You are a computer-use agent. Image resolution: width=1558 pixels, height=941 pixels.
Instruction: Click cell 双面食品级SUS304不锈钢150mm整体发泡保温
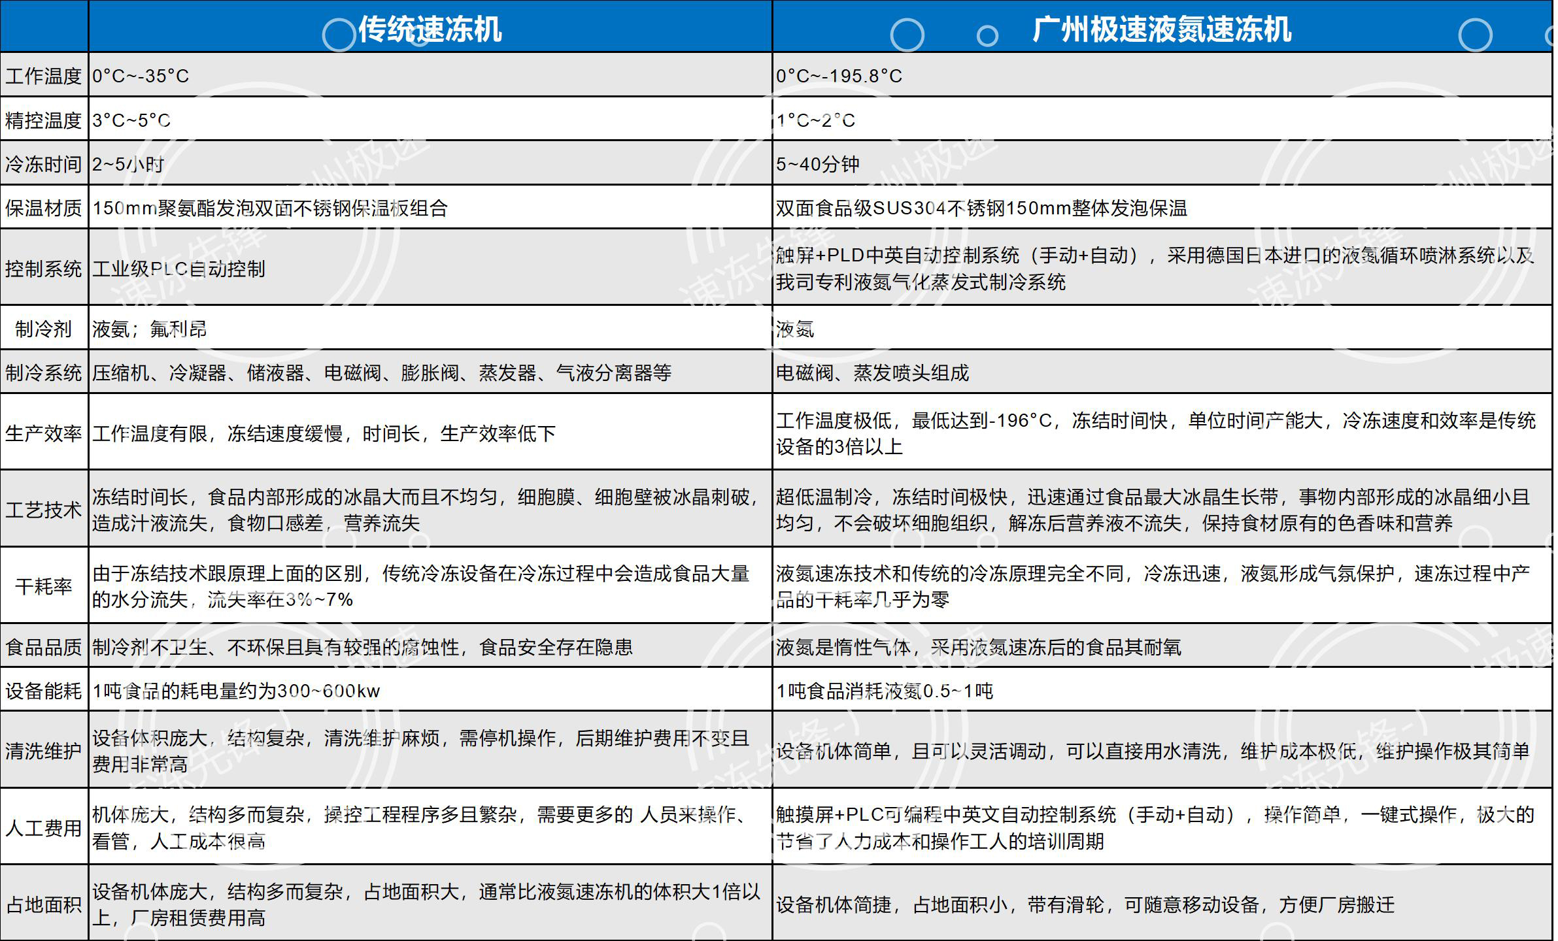1162,207
